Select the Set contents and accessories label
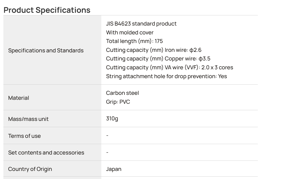 [x=46, y=153]
